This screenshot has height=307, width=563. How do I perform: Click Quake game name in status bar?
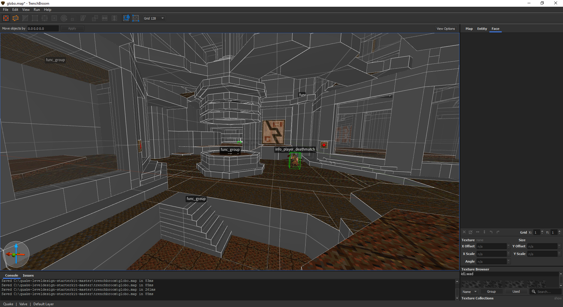point(8,304)
